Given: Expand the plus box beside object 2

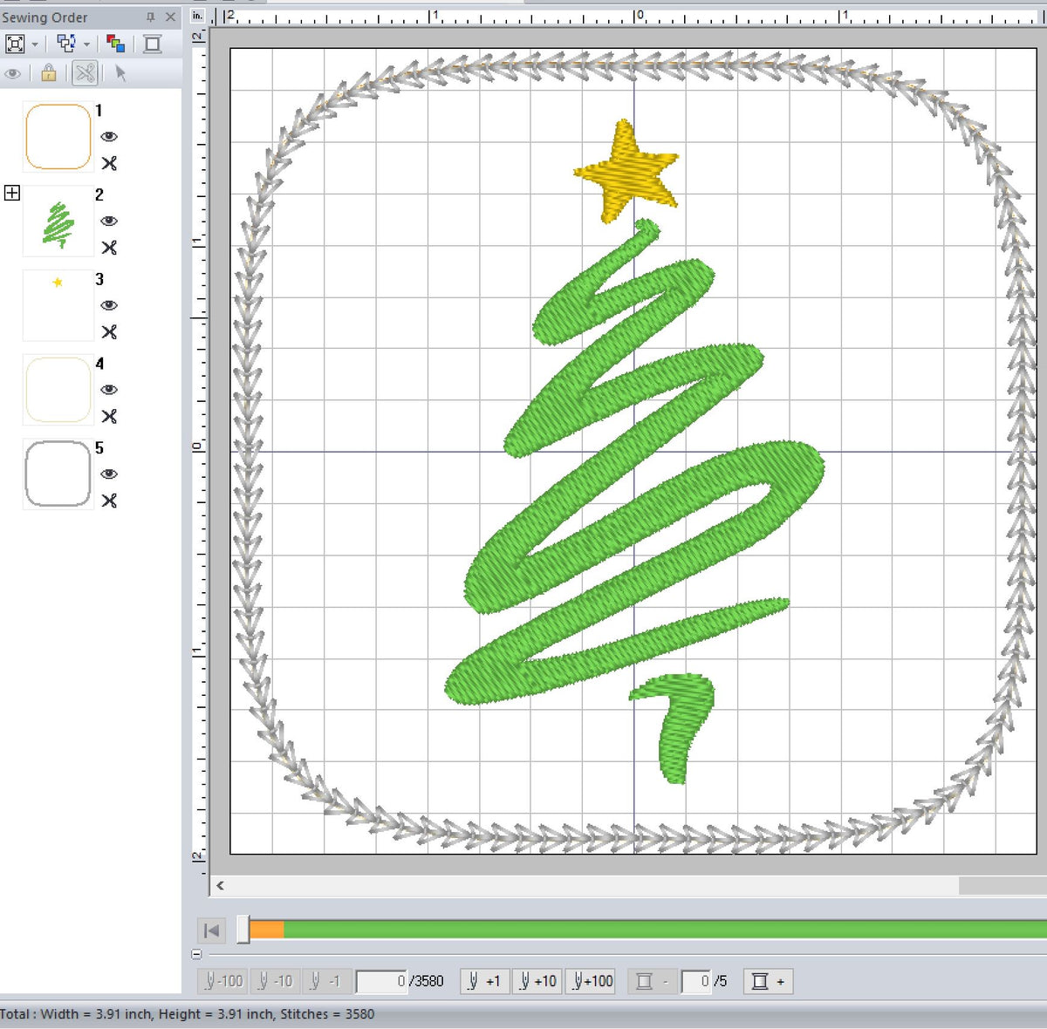Looking at the screenshot, I should 11,193.
